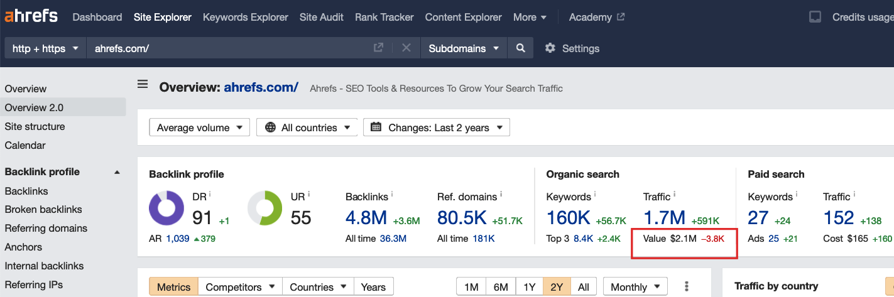Open Site Audit

322,17
